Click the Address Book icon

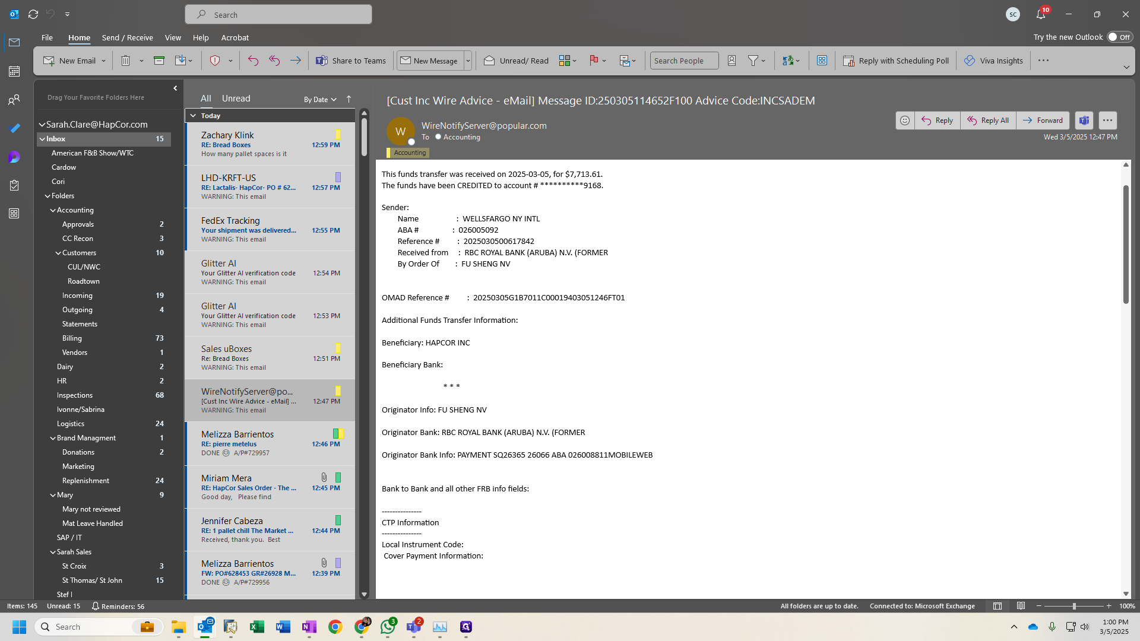pos(731,61)
